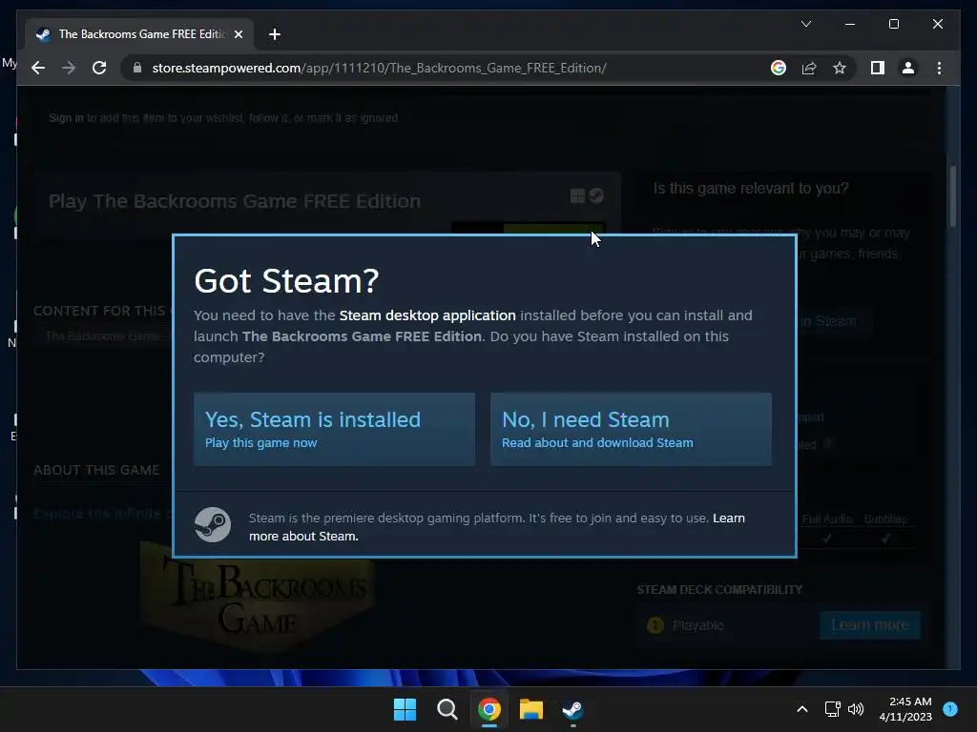Maximize the Chrome window

click(x=893, y=24)
